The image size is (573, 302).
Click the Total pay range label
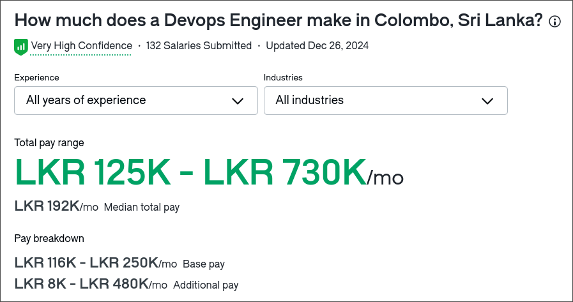pyautogui.click(x=49, y=143)
